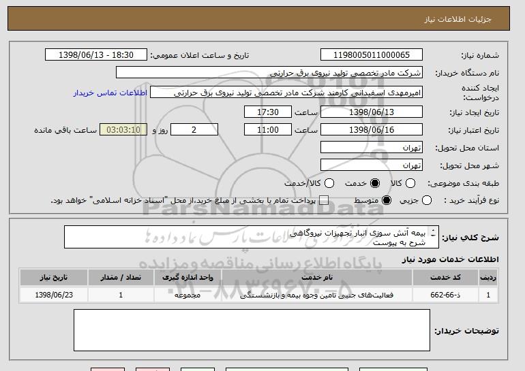Click the row number cell 1
The width and height of the screenshot is (525, 371).
[488, 295]
